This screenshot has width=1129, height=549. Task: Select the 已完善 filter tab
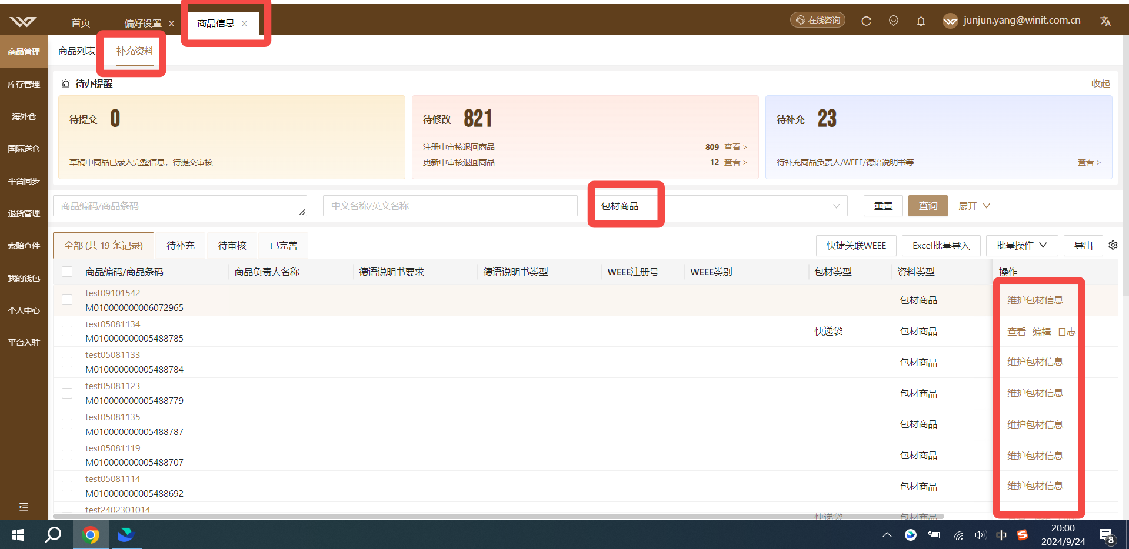[284, 245]
